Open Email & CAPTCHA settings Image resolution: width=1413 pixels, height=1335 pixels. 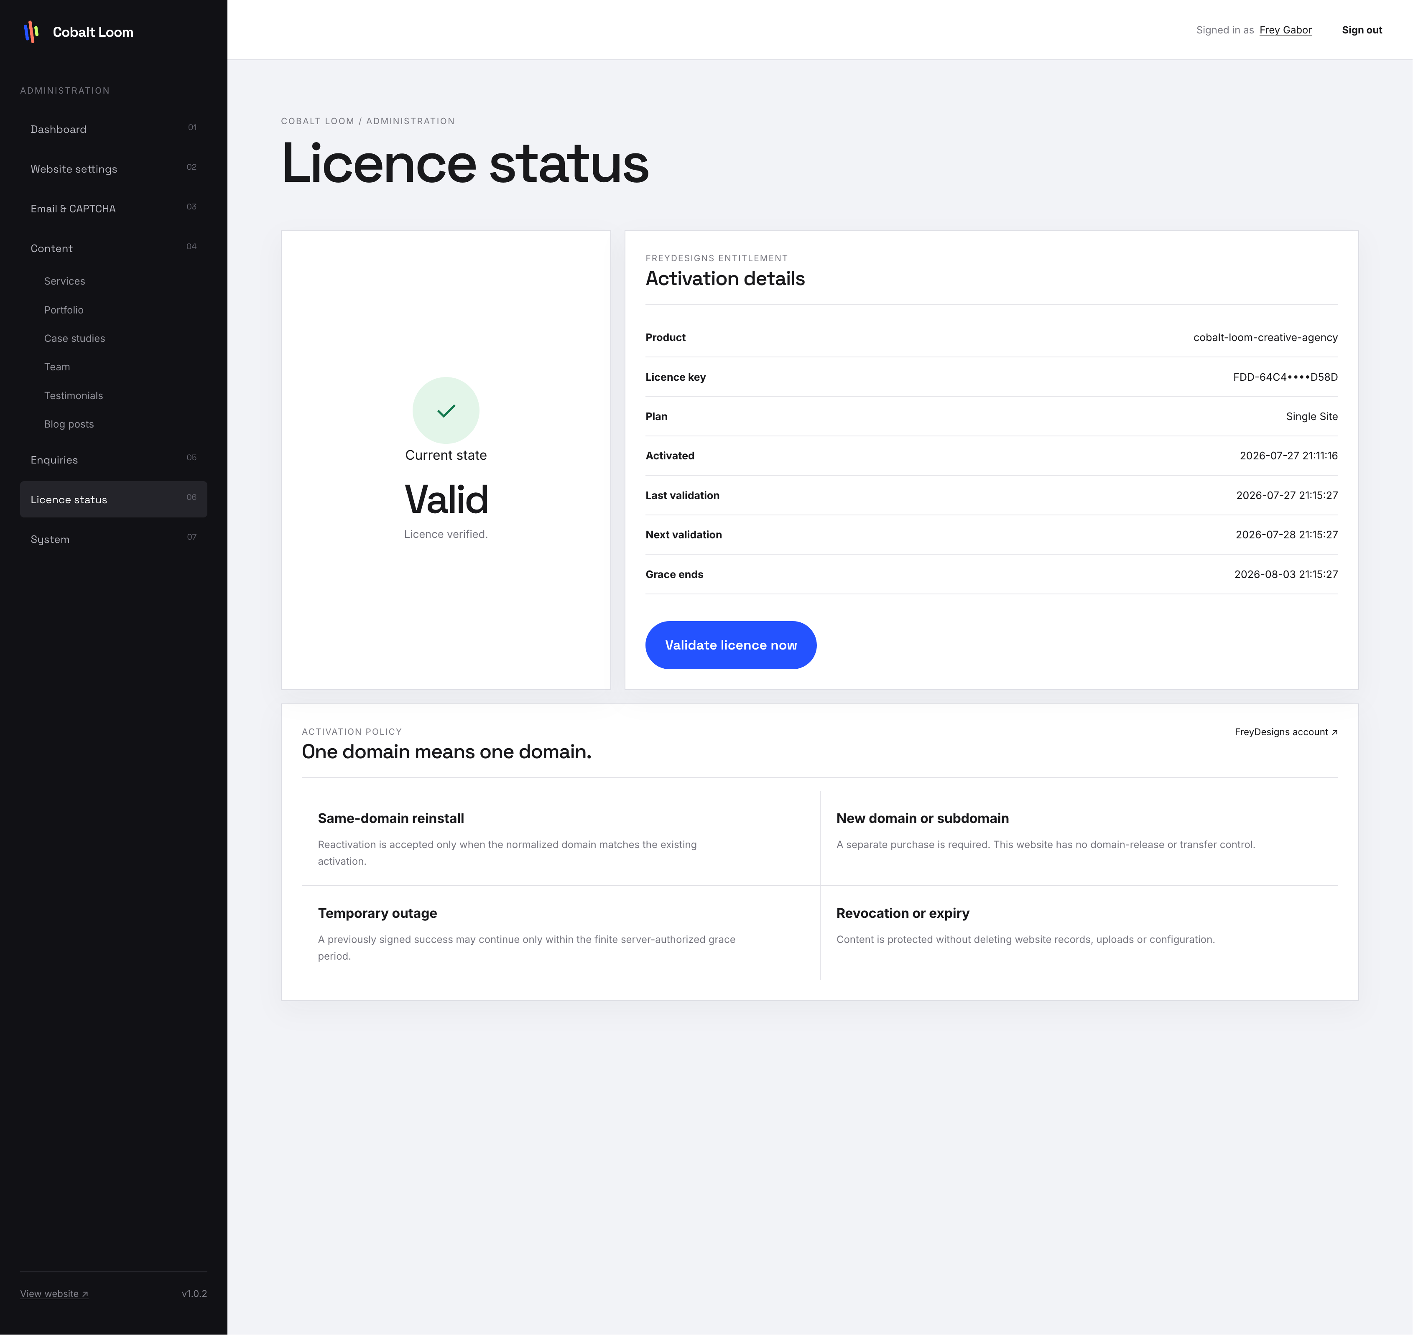coord(113,209)
